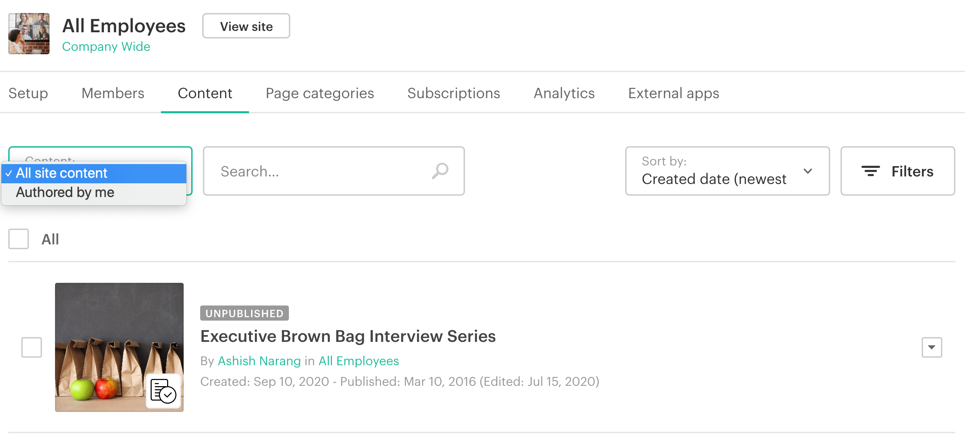
Task: Click the All Employees site avatar image
Action: (29, 34)
